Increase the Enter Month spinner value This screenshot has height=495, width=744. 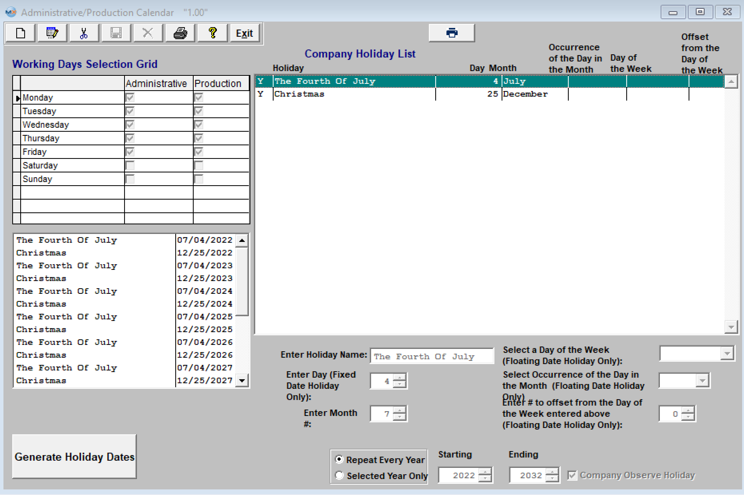click(x=400, y=410)
